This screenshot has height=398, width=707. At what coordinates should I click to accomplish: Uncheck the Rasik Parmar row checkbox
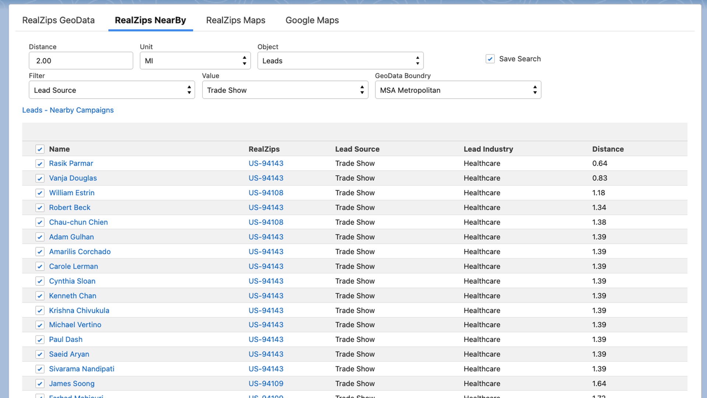(x=40, y=164)
